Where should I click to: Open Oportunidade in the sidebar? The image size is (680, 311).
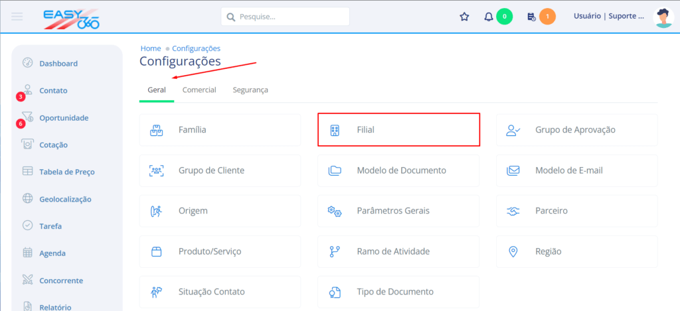(64, 118)
